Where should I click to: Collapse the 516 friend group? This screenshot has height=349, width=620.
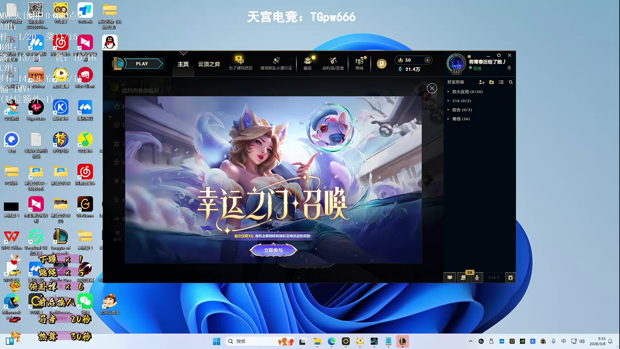tap(448, 101)
